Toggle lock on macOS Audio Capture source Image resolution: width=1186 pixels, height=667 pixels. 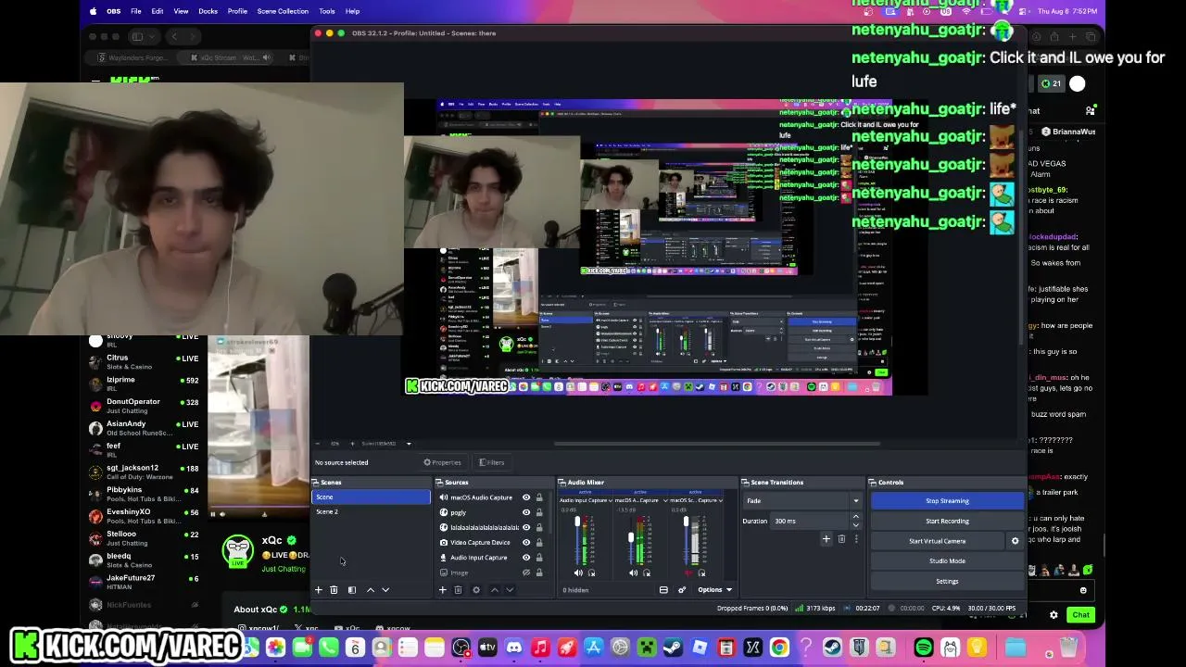[x=539, y=497]
